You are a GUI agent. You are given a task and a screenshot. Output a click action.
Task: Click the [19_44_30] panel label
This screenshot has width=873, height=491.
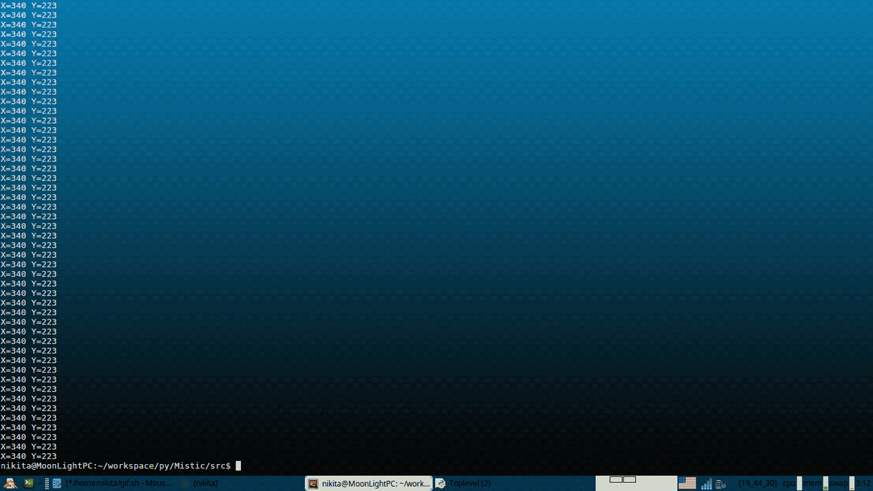point(758,483)
